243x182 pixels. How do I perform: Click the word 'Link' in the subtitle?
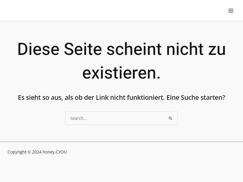coord(102,97)
